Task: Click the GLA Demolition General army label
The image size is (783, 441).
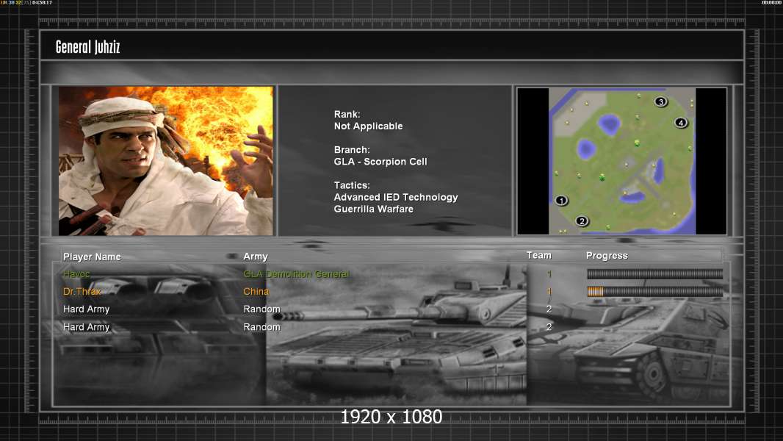Action: point(296,274)
